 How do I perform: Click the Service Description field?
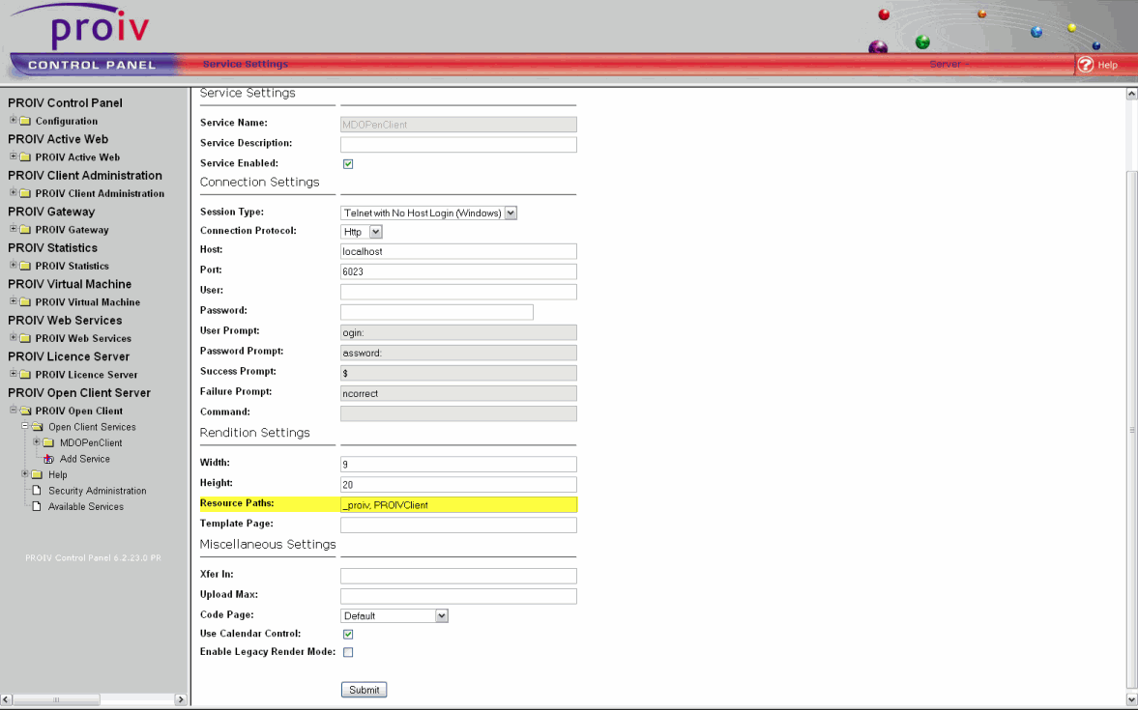pyautogui.click(x=458, y=144)
